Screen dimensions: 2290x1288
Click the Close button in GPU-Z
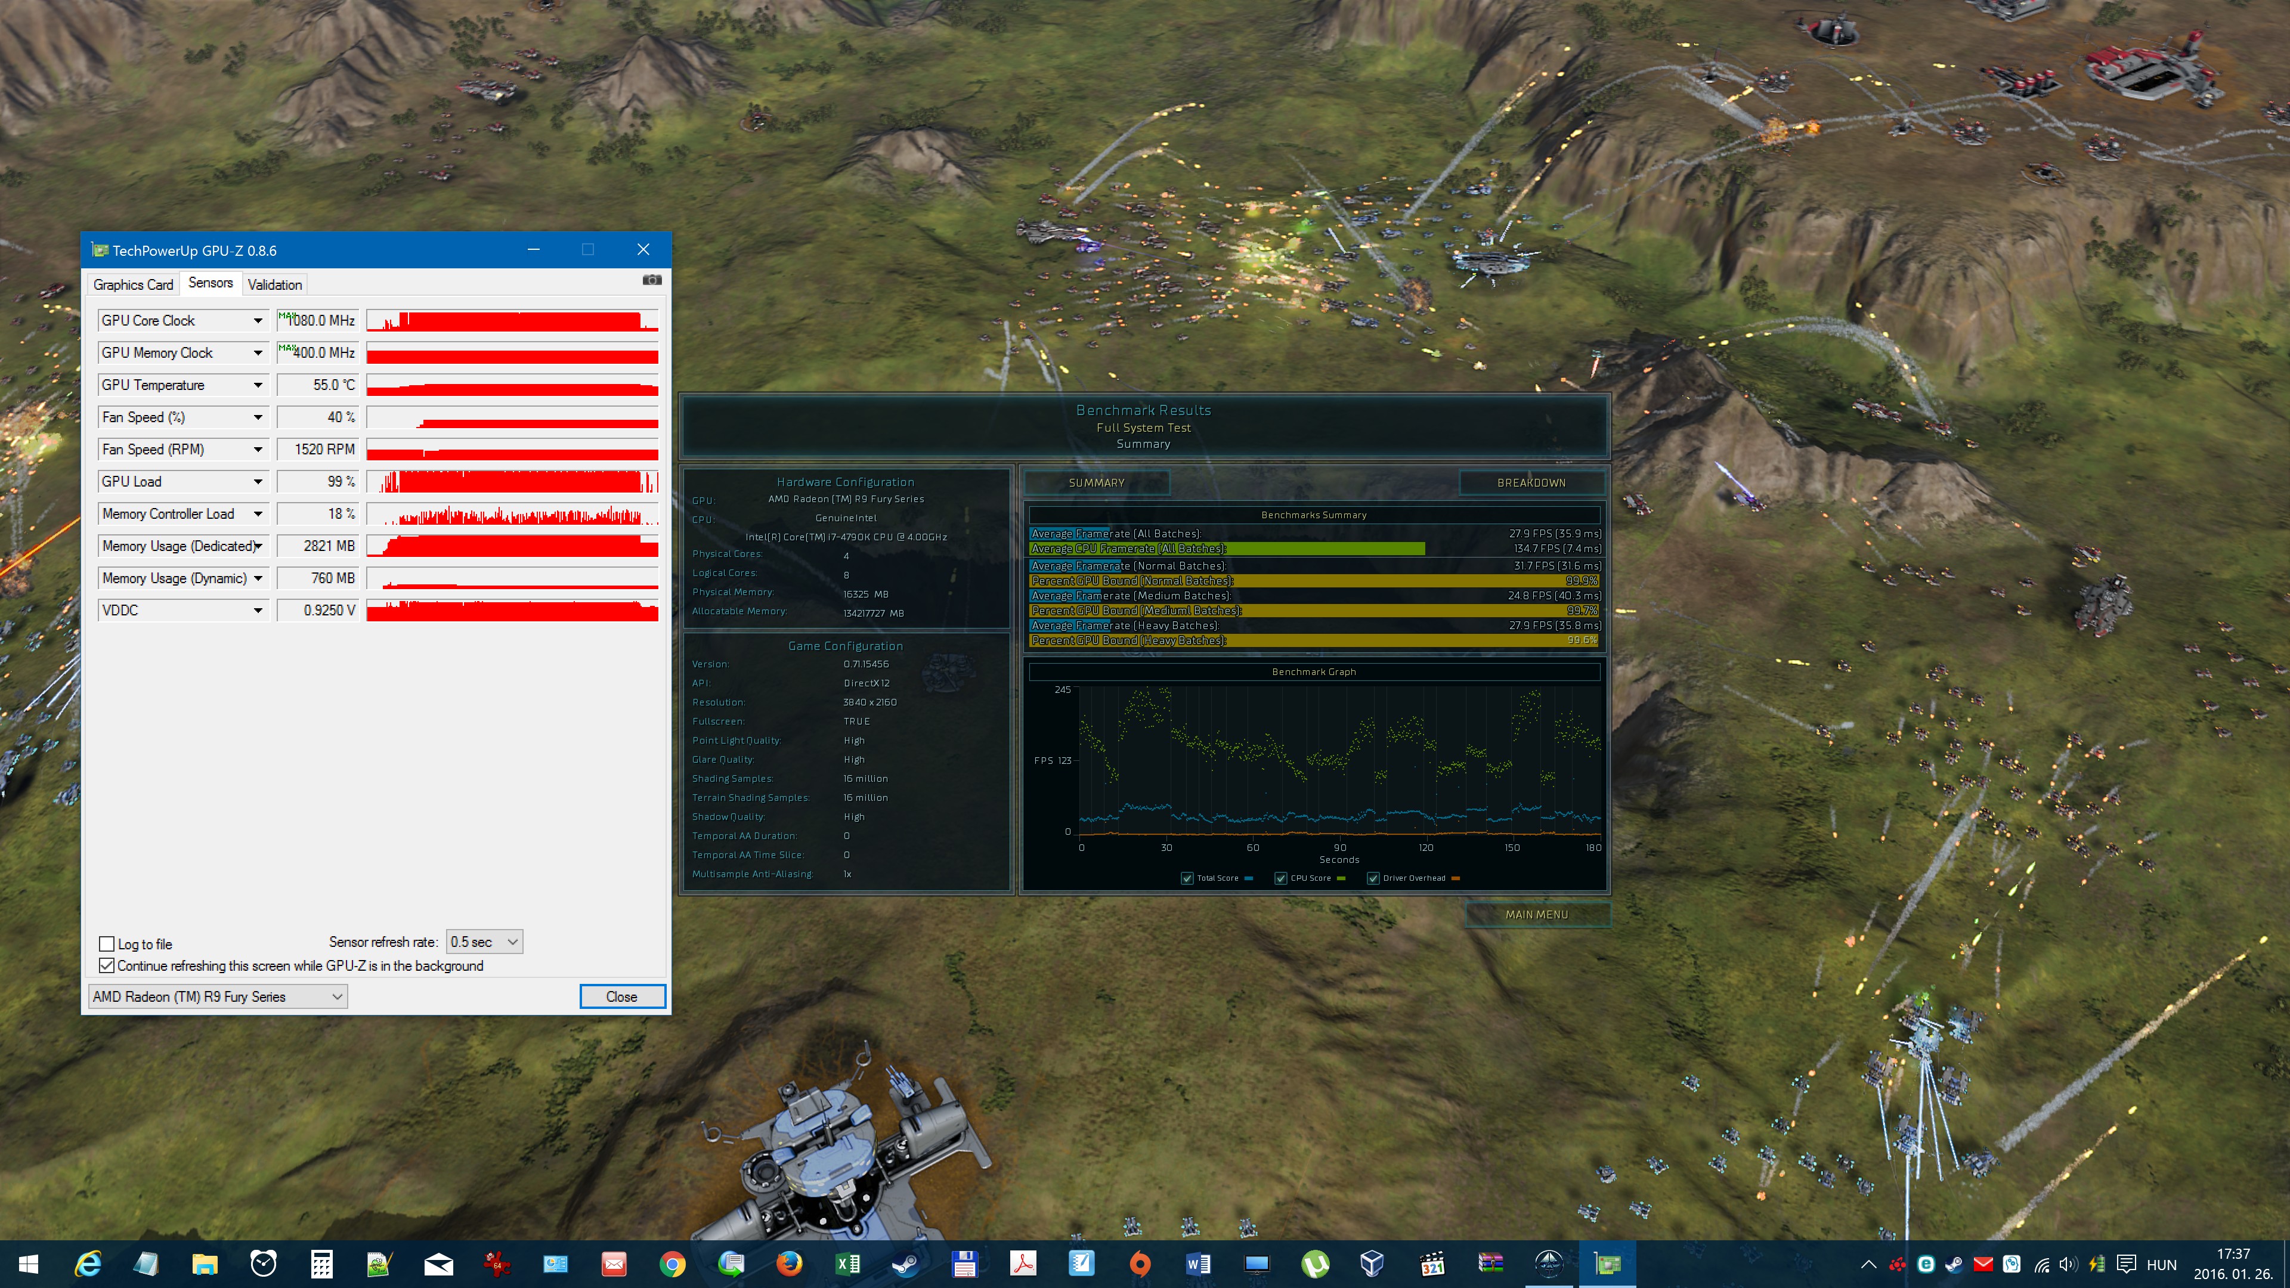coord(621,998)
